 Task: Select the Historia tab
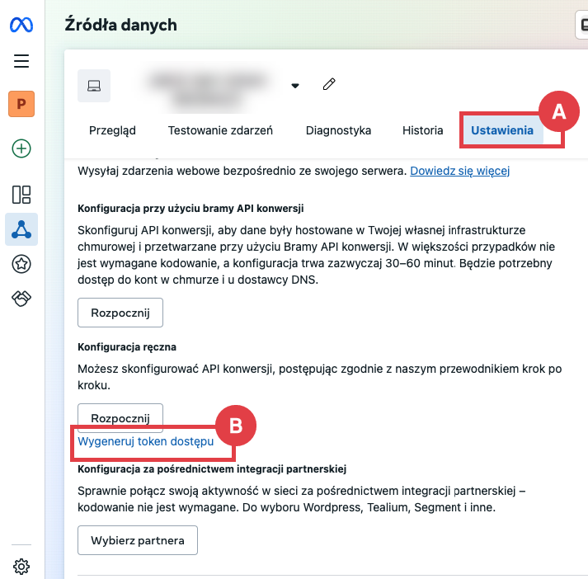(422, 130)
